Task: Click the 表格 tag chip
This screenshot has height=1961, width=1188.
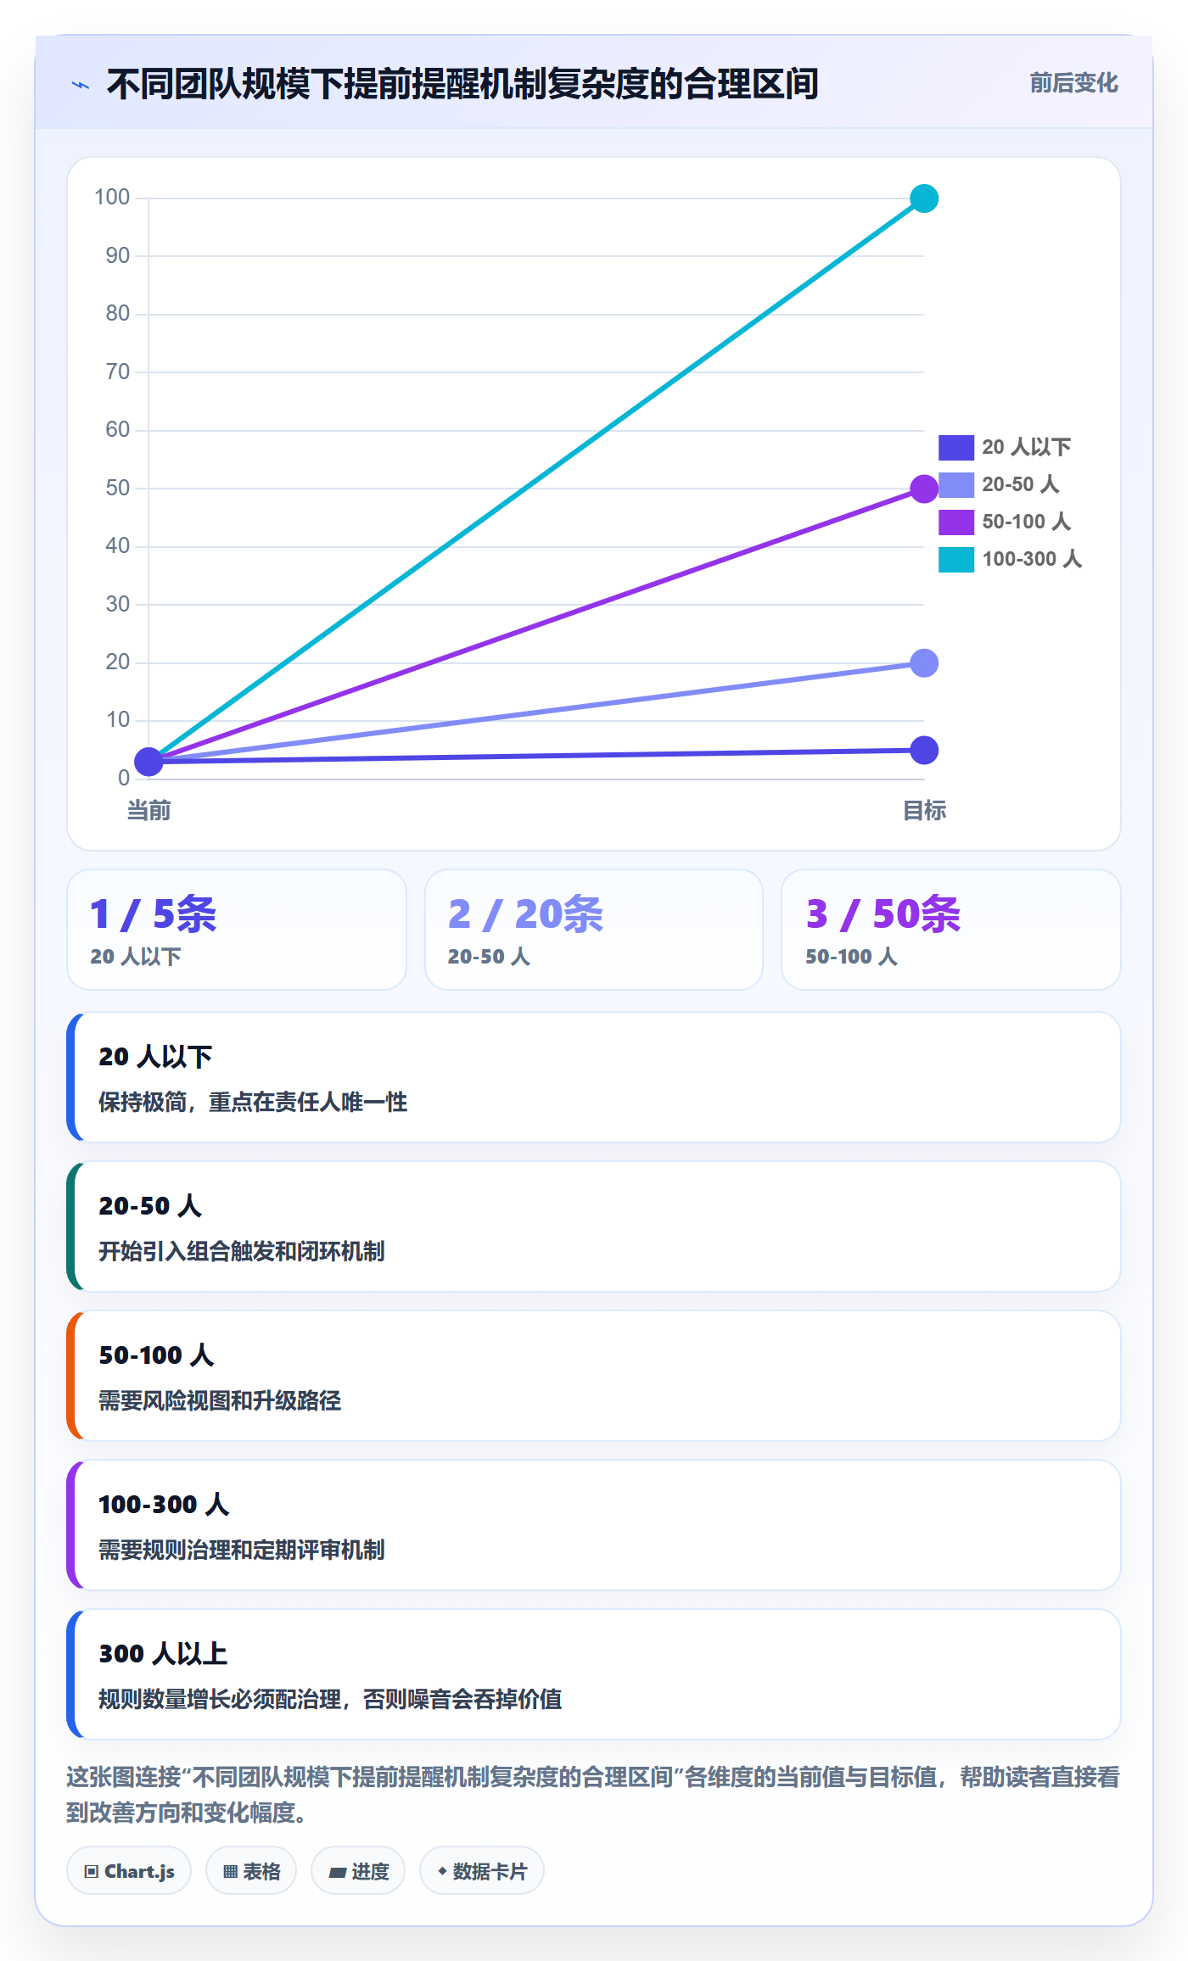Action: click(251, 1871)
